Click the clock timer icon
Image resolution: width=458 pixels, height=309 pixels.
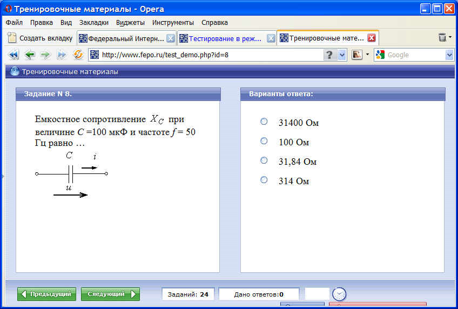tap(339, 294)
